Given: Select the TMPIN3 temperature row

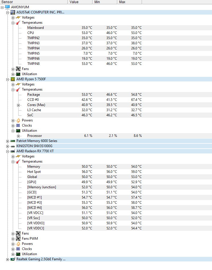Looking at the screenshot, I should (x=119, y=43).
